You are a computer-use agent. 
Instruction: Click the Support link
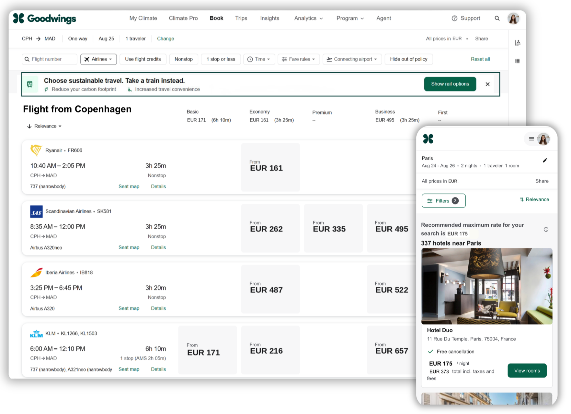[470, 18]
